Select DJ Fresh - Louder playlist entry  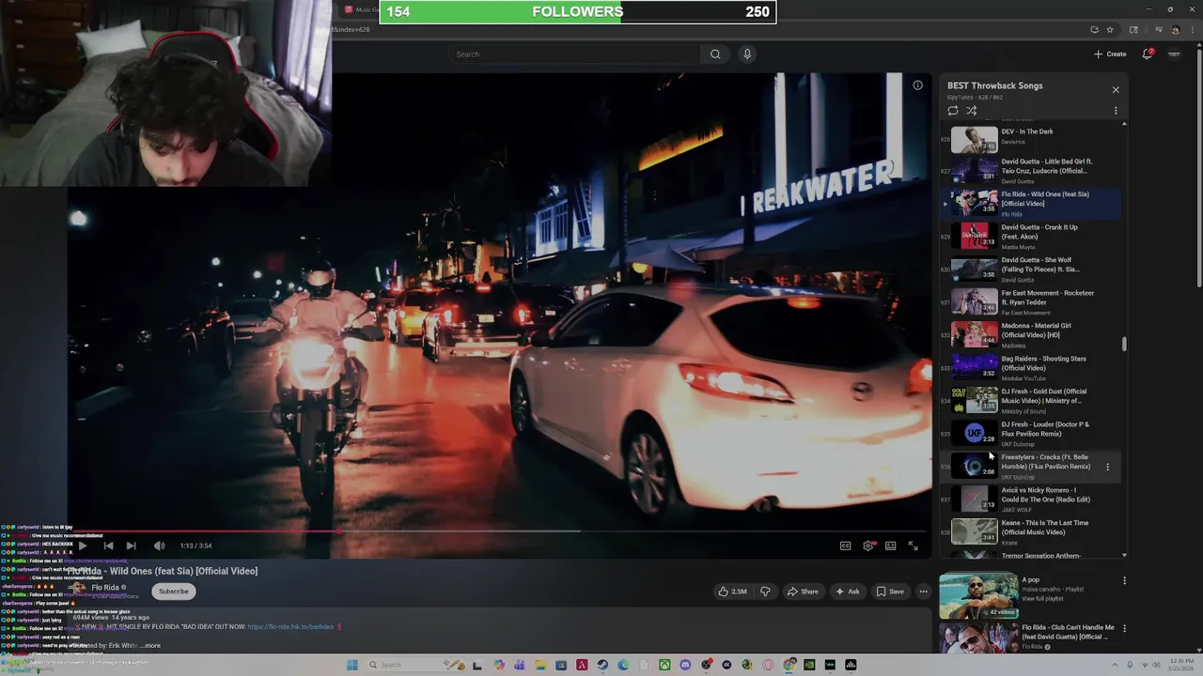(1031, 433)
